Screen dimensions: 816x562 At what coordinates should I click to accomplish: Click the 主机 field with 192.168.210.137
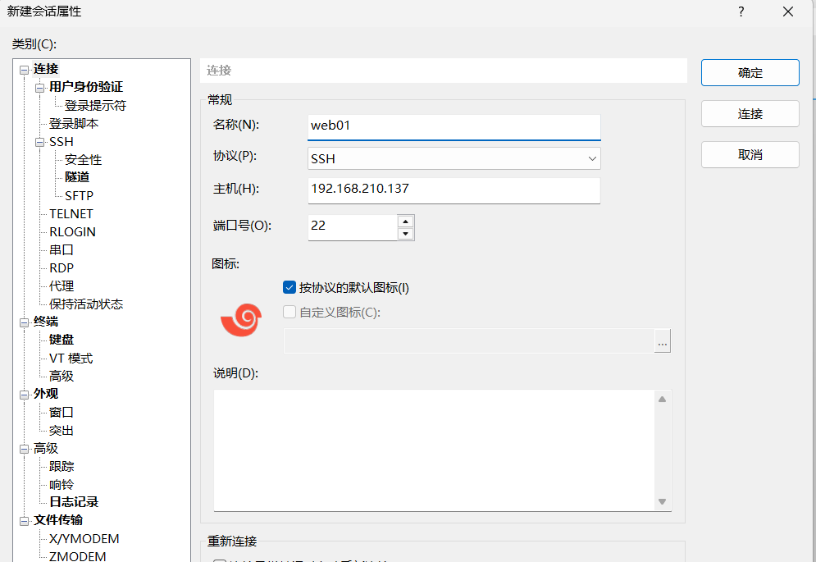point(454,190)
